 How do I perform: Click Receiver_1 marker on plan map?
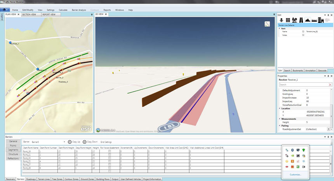pyautogui.click(x=10, y=43)
